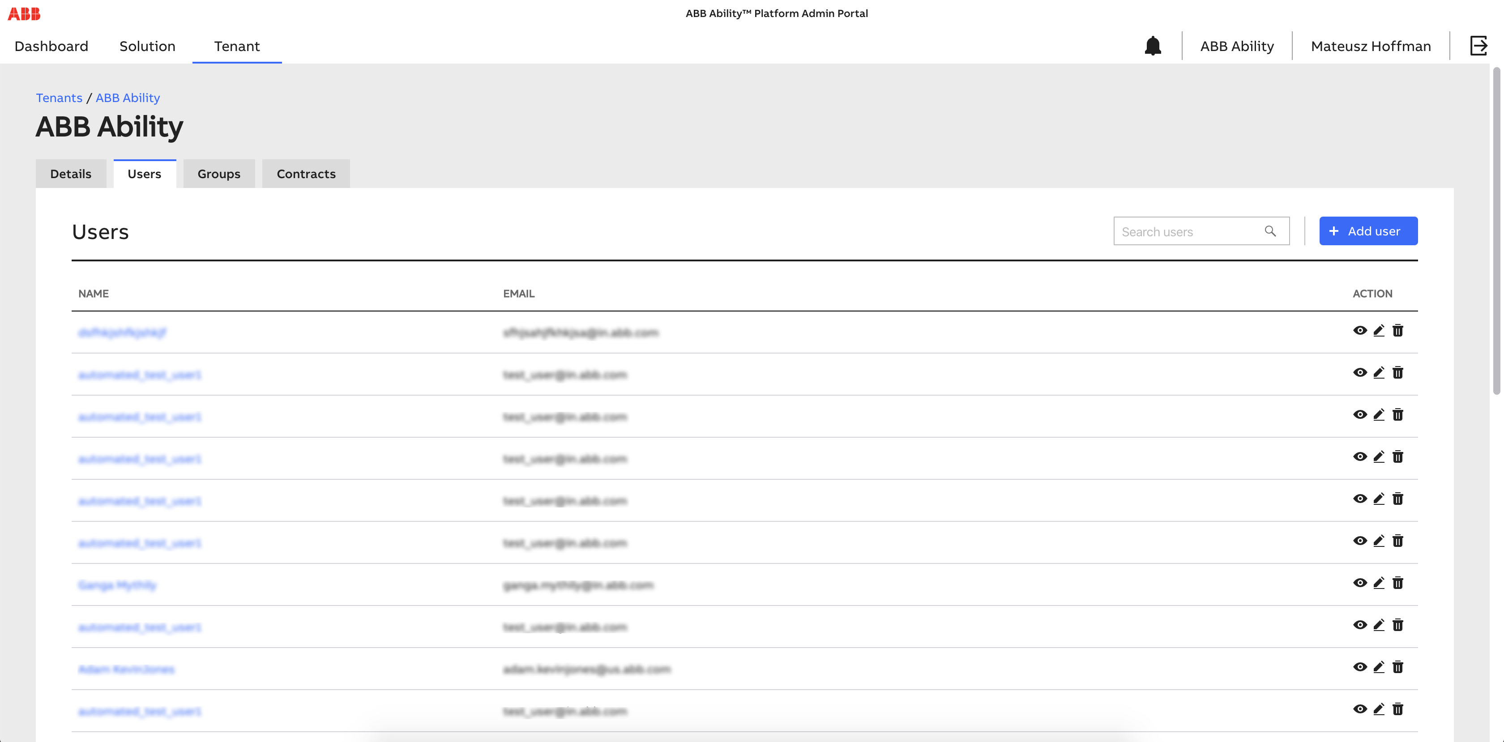
Task: Open the Contracts tab
Action: pyautogui.click(x=306, y=174)
